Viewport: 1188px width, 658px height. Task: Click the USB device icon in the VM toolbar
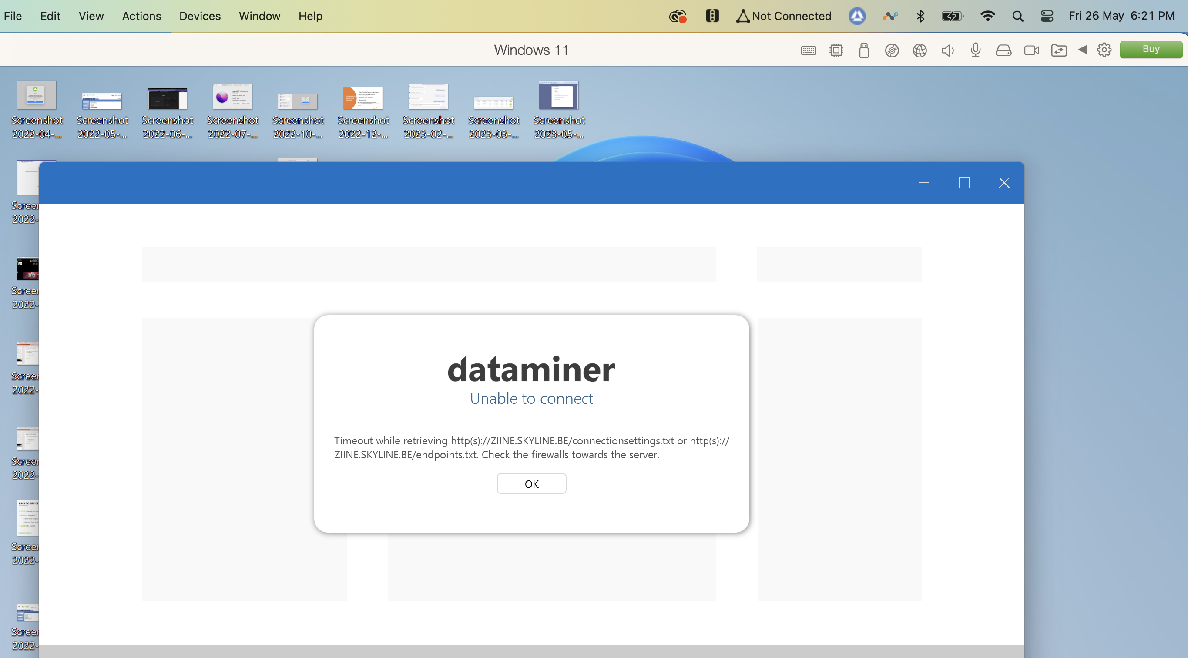point(864,50)
